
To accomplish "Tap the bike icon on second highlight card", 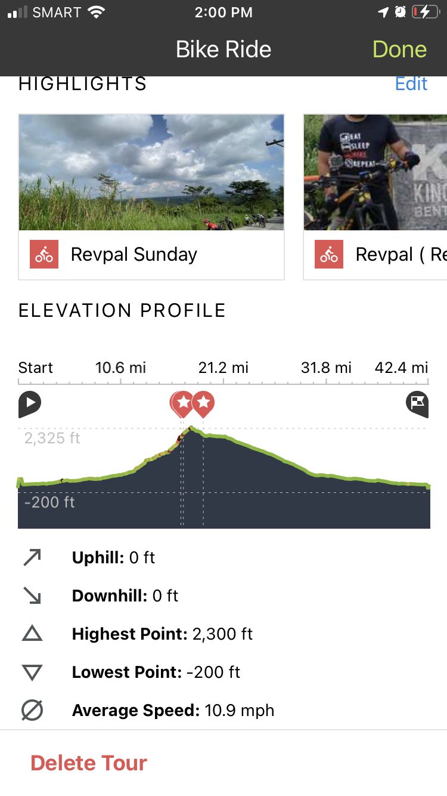I will tap(329, 255).
